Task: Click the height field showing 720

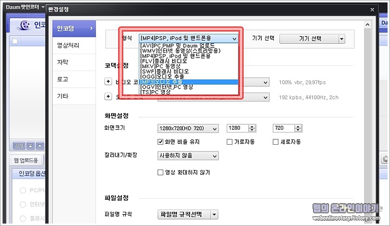Action: pyautogui.click(x=284, y=128)
